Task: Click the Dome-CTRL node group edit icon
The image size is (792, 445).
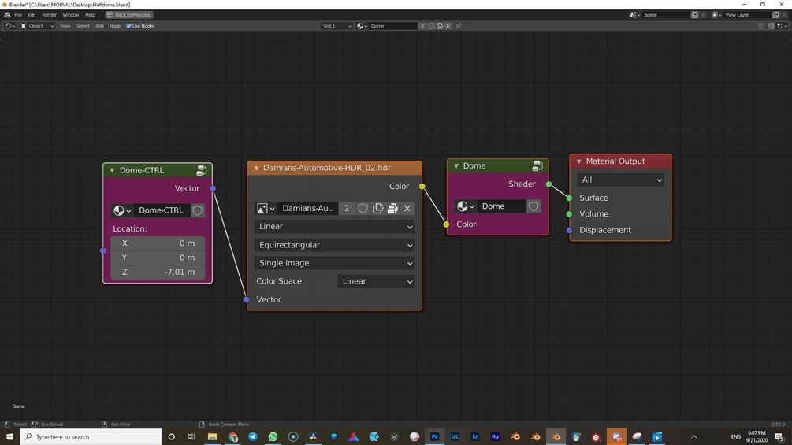Action: (x=201, y=170)
